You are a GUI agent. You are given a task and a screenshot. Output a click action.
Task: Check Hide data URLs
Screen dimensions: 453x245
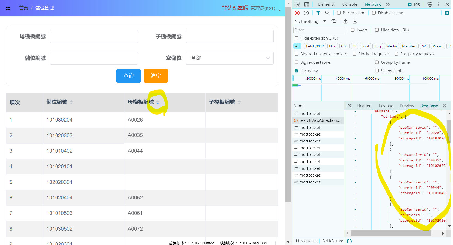(x=377, y=30)
